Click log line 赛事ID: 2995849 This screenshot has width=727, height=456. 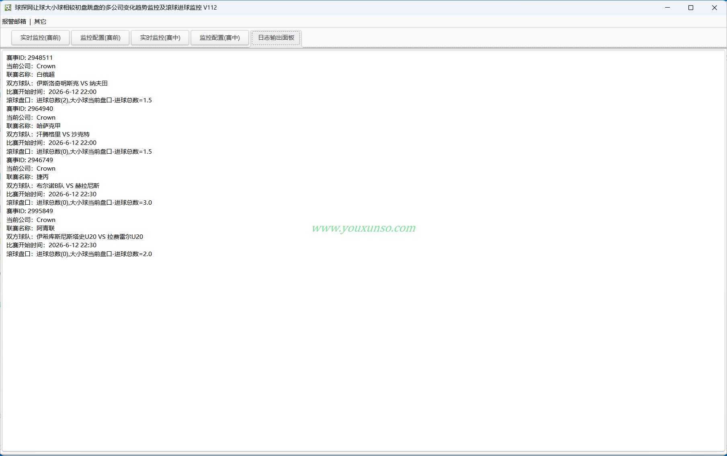(x=30, y=211)
